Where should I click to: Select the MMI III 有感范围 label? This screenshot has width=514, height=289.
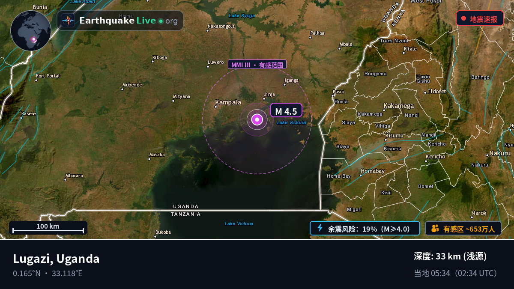click(x=257, y=65)
